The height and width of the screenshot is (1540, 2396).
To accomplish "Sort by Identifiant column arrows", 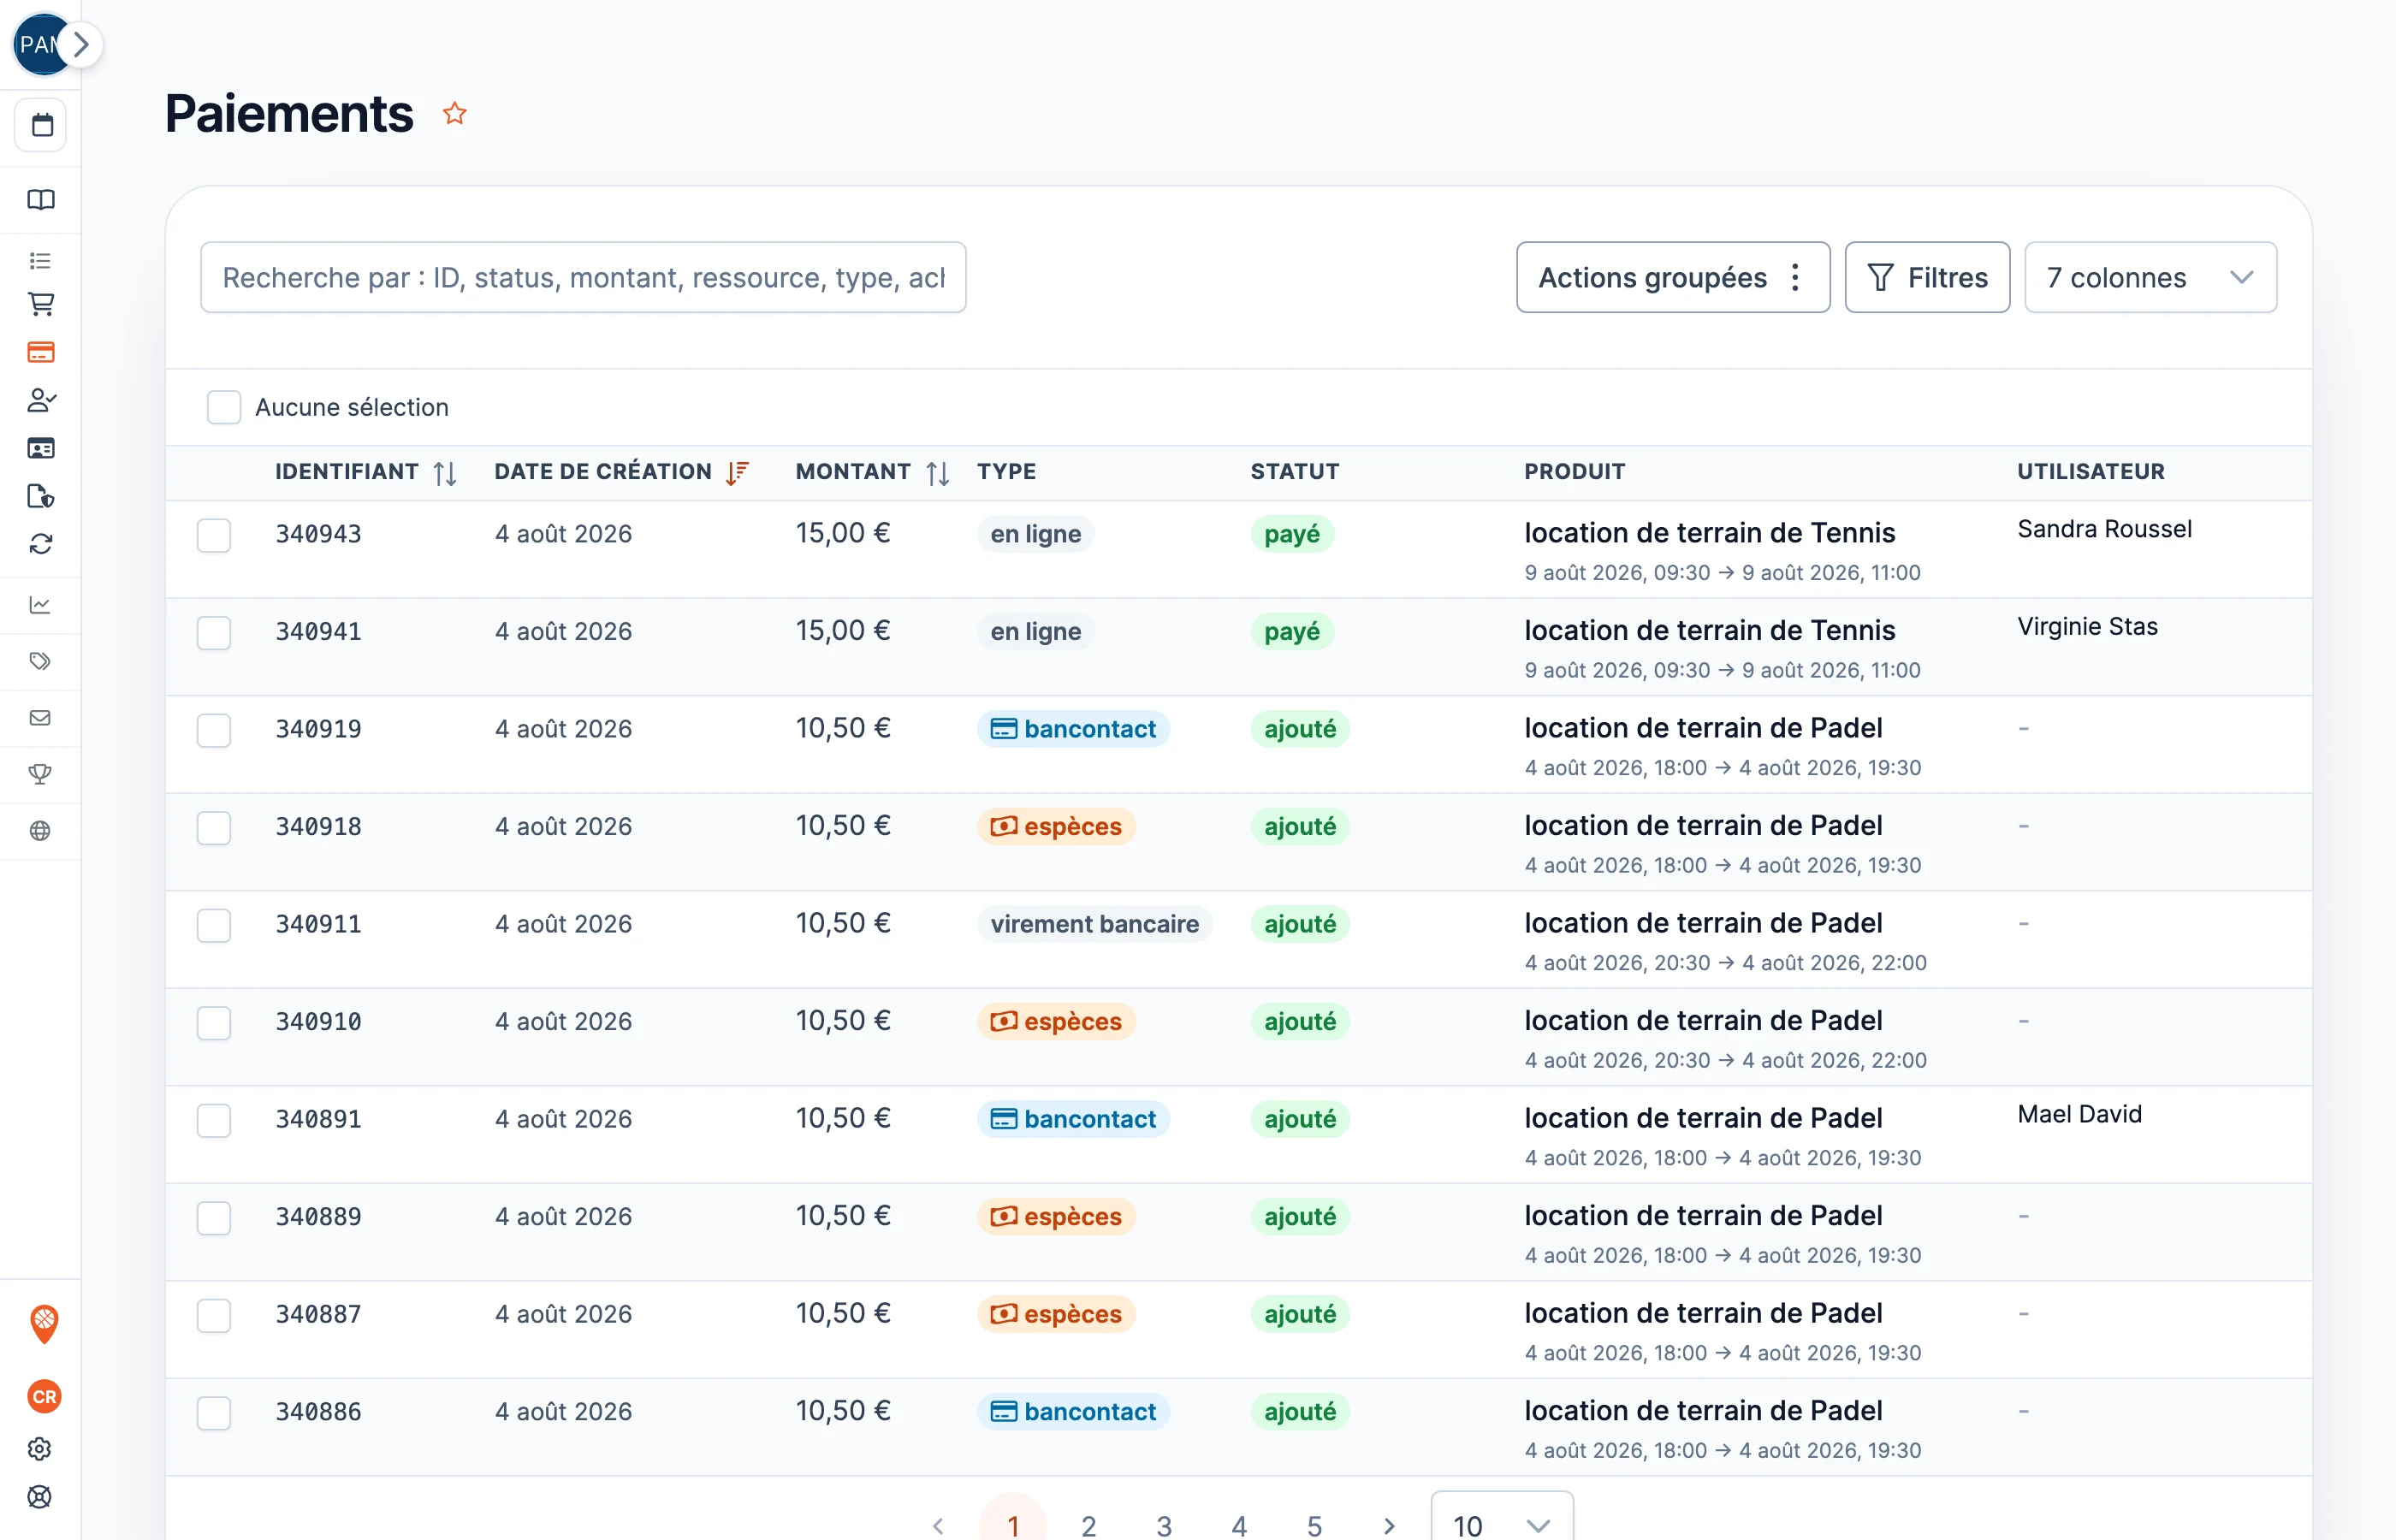I will click(445, 473).
